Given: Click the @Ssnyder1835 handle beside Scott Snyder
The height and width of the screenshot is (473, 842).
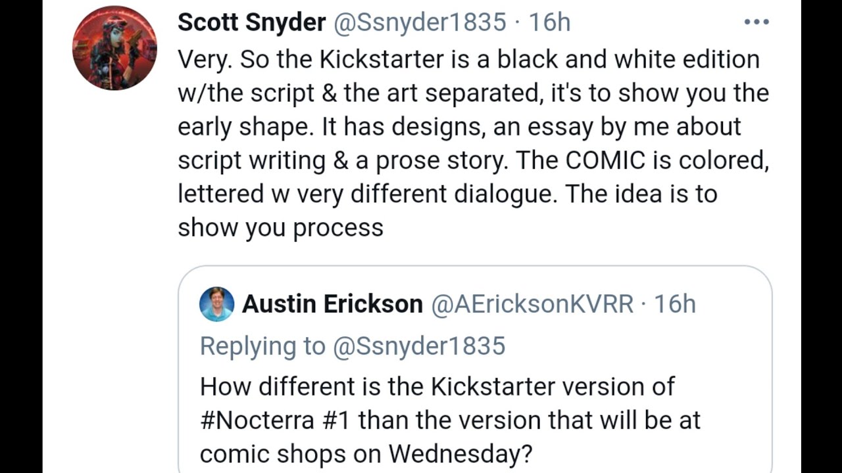Looking at the screenshot, I should coord(420,22).
